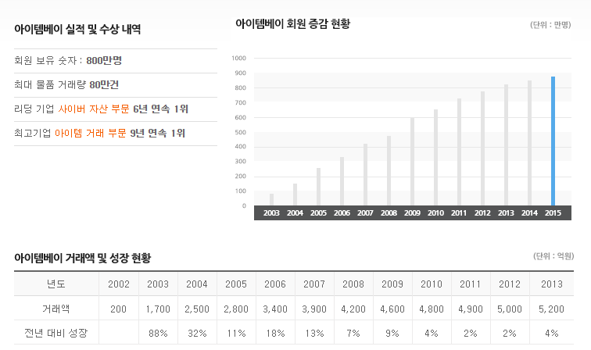The width and height of the screenshot is (591, 350).
Task: Click the 2010 x-axis year label
Action: (435, 212)
